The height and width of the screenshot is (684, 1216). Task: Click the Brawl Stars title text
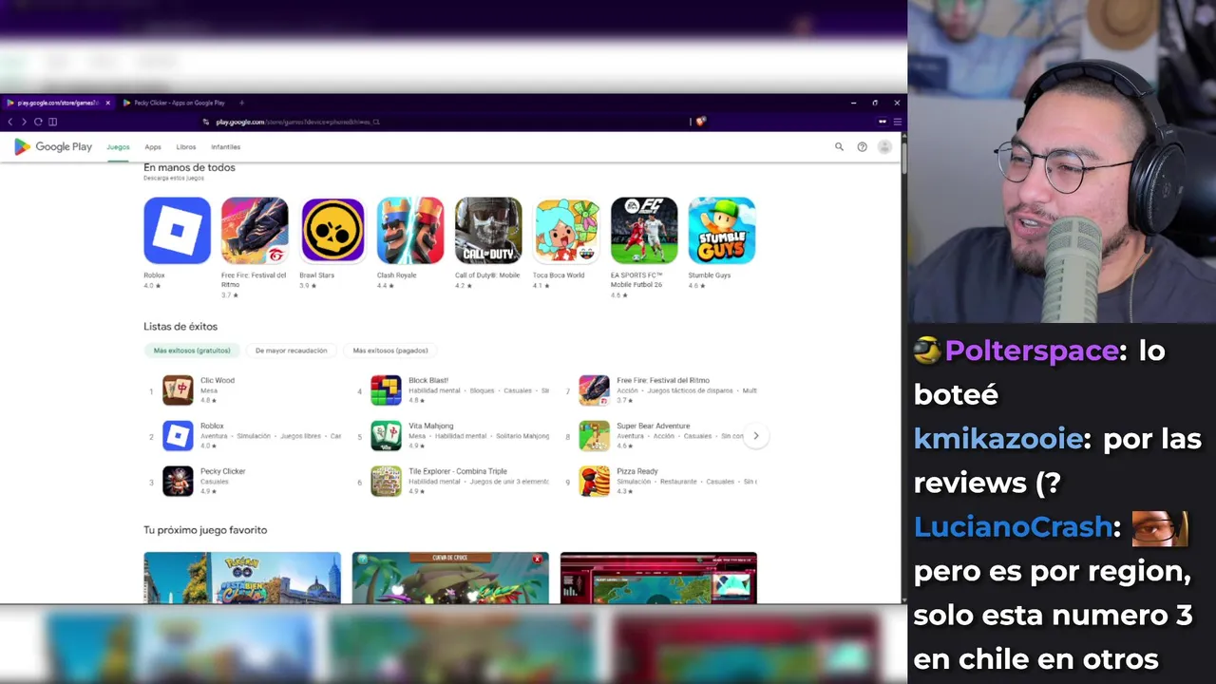click(317, 275)
